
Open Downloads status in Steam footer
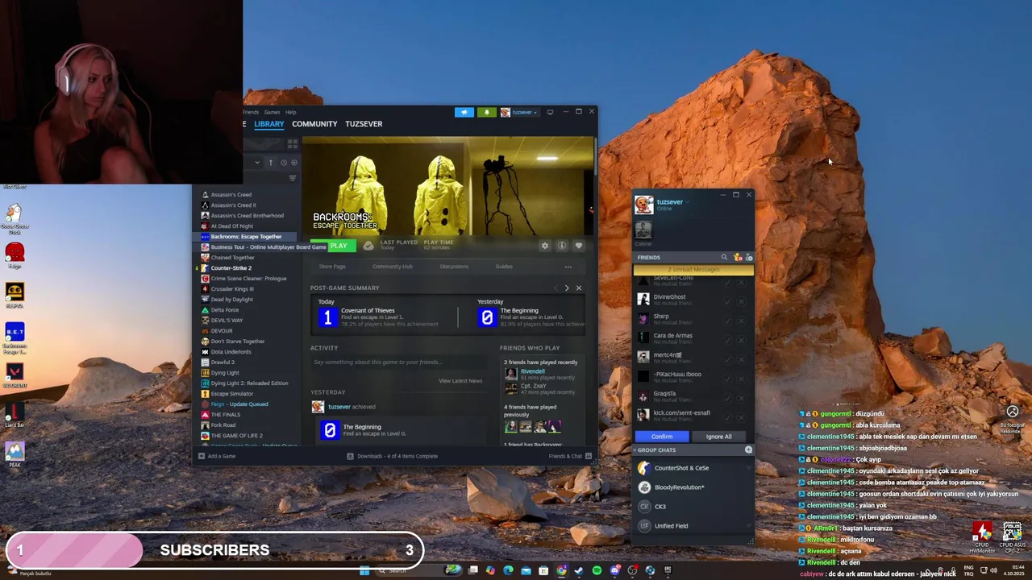[392, 456]
